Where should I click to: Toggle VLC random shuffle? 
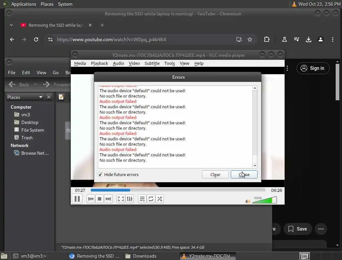(160, 199)
